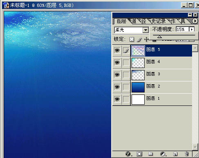Select the layer named 图层 4
The image size is (199, 158).
153,62
